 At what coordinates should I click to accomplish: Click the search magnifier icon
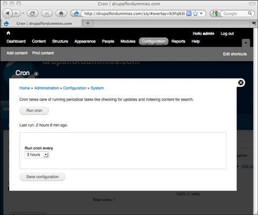[250, 13]
